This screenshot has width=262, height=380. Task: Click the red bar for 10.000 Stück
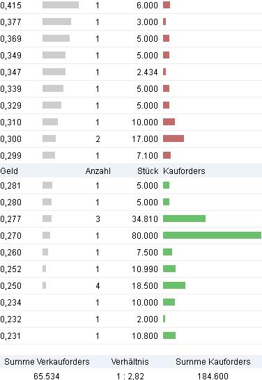click(169, 122)
